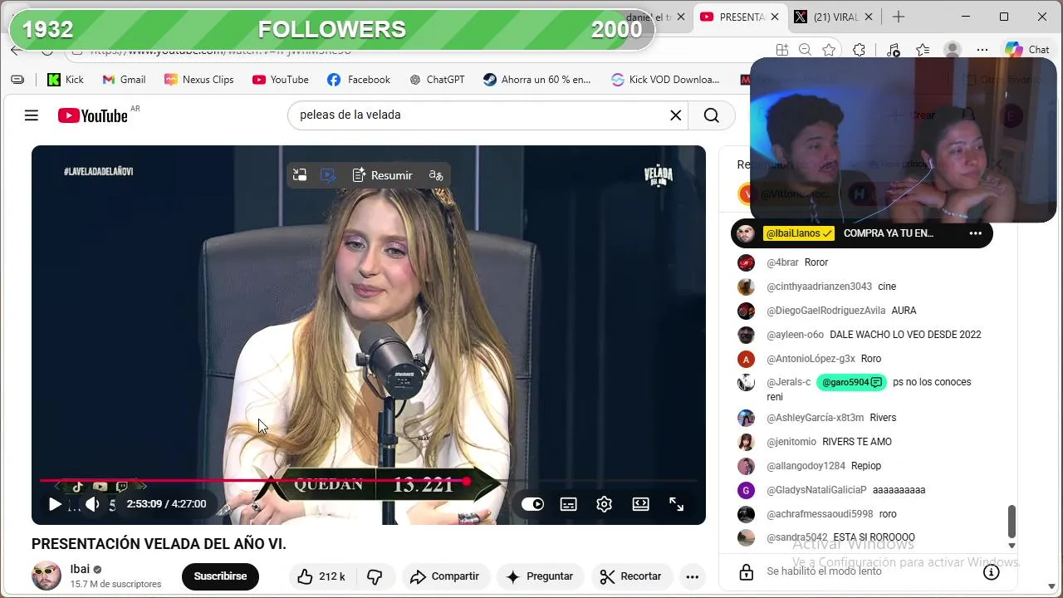Open the Ibai channel name link

[x=80, y=569]
